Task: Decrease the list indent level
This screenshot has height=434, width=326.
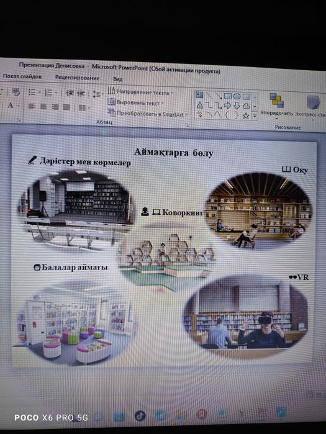Action: point(69,93)
